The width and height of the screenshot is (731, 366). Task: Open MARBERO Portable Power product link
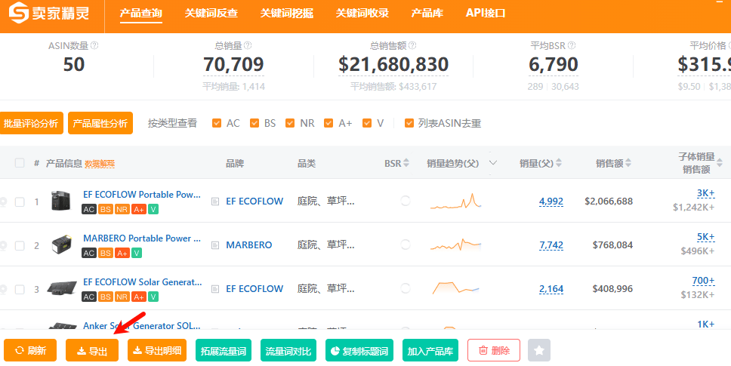(x=142, y=238)
